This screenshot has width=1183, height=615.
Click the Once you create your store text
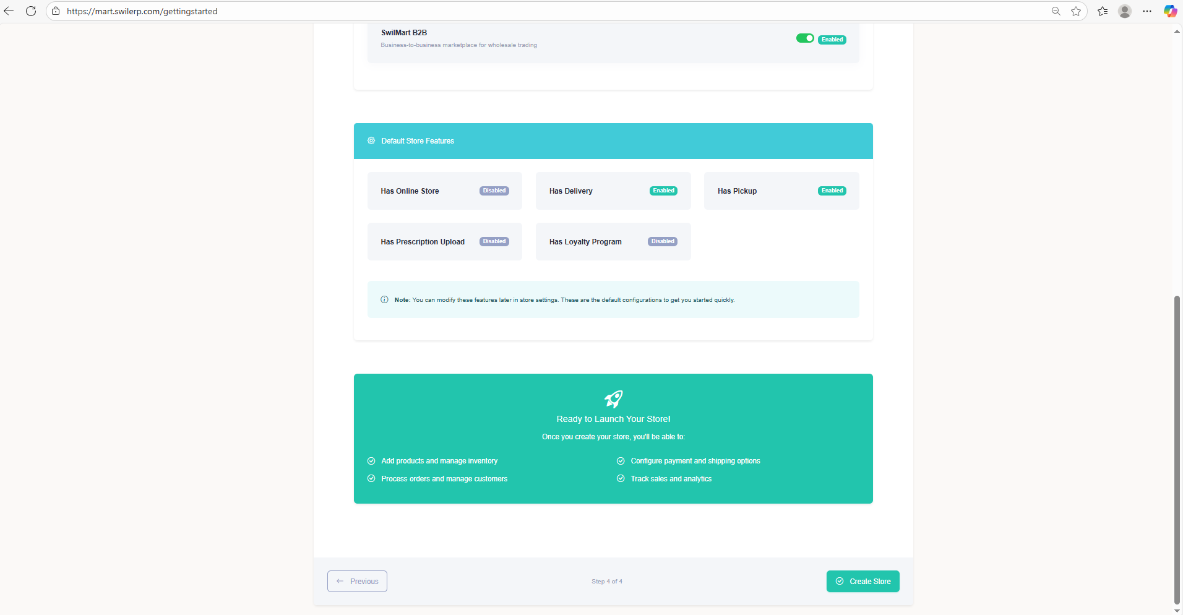(613, 437)
